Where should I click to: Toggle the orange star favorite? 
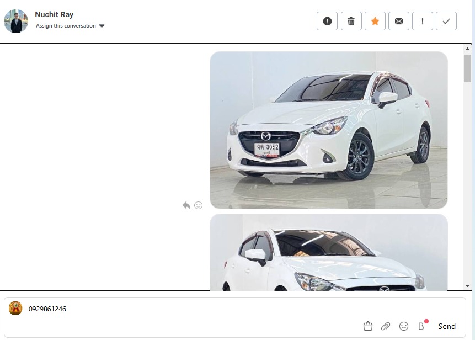(x=375, y=21)
